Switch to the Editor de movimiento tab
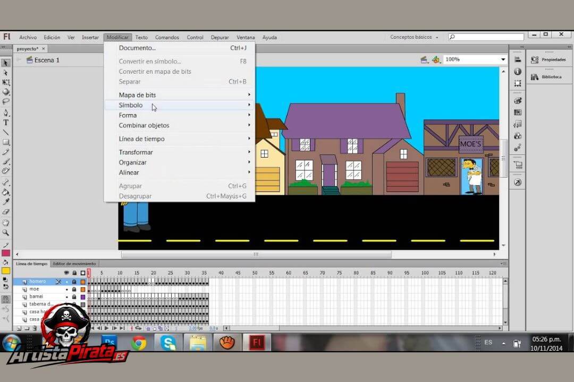 [x=74, y=264]
